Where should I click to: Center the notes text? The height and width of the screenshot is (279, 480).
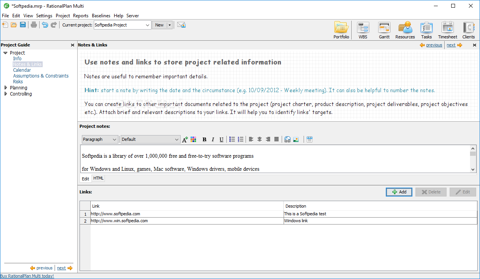pyautogui.click(x=259, y=139)
